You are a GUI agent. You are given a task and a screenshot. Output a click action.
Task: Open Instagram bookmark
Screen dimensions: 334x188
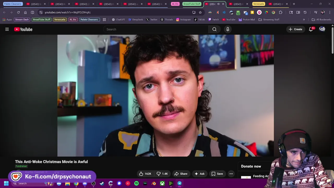[x=183, y=20]
